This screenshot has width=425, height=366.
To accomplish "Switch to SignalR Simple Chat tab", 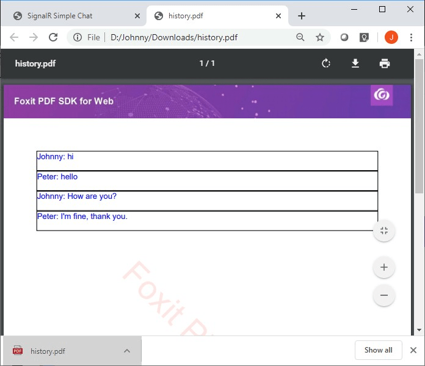I will coord(74,16).
